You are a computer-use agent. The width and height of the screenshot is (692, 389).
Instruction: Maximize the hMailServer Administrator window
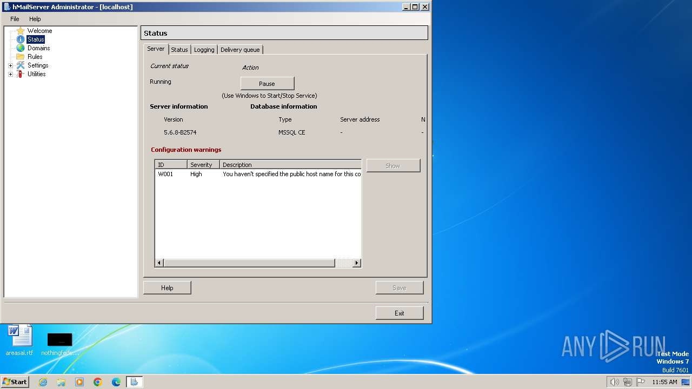coord(415,7)
